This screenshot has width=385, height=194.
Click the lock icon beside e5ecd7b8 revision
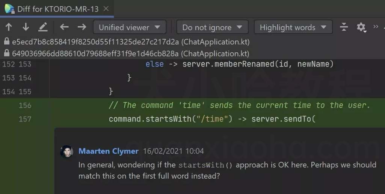pyautogui.click(x=7, y=41)
